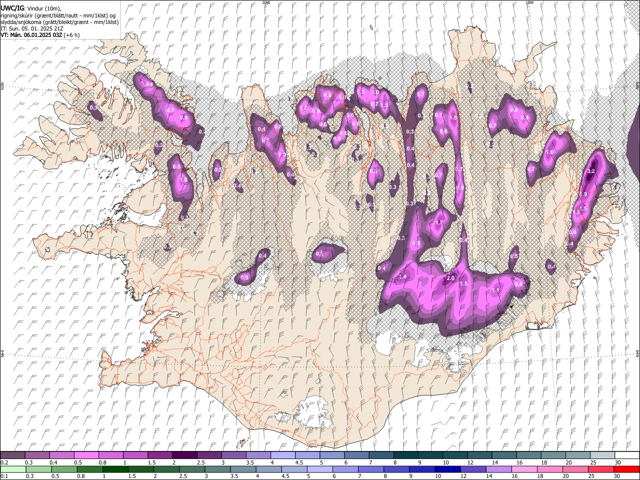
Task: Click the 3.2 snowfall value in the east
Action: click(590, 171)
